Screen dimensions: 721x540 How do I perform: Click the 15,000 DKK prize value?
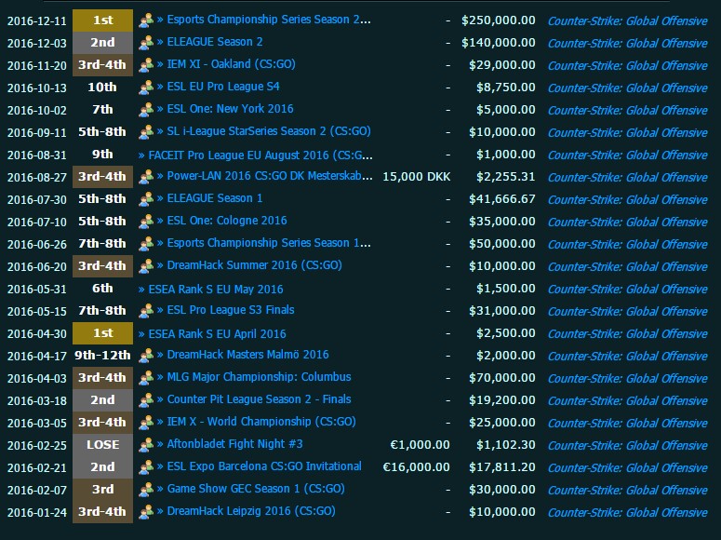click(417, 177)
